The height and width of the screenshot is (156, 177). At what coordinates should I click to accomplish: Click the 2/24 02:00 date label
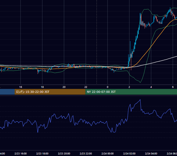click(x=129, y=153)
